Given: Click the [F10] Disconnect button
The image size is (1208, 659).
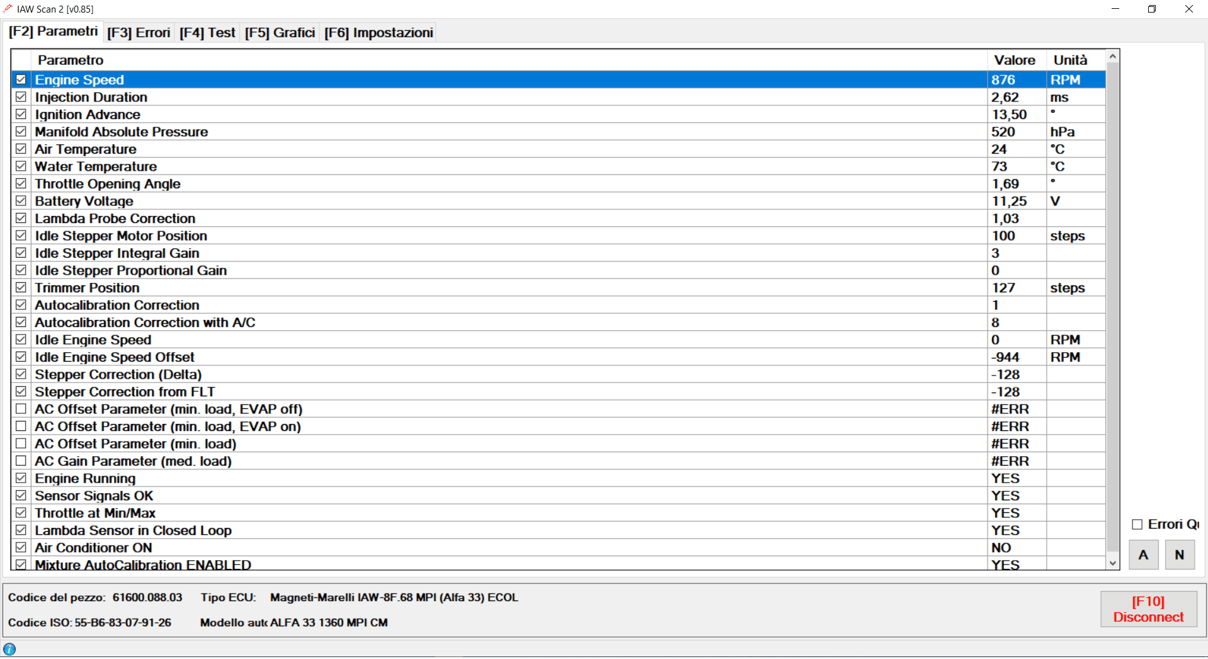Looking at the screenshot, I should pyautogui.click(x=1148, y=609).
